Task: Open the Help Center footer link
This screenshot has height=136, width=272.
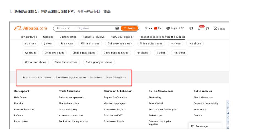Action: (20, 98)
